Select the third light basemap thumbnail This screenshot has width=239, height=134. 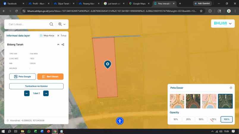pos(209,101)
